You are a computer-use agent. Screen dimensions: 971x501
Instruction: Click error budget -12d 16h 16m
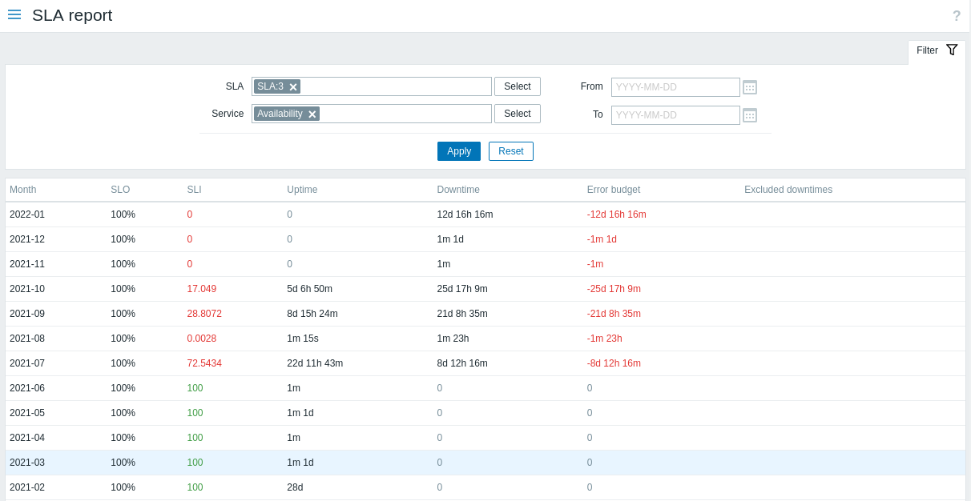point(616,214)
